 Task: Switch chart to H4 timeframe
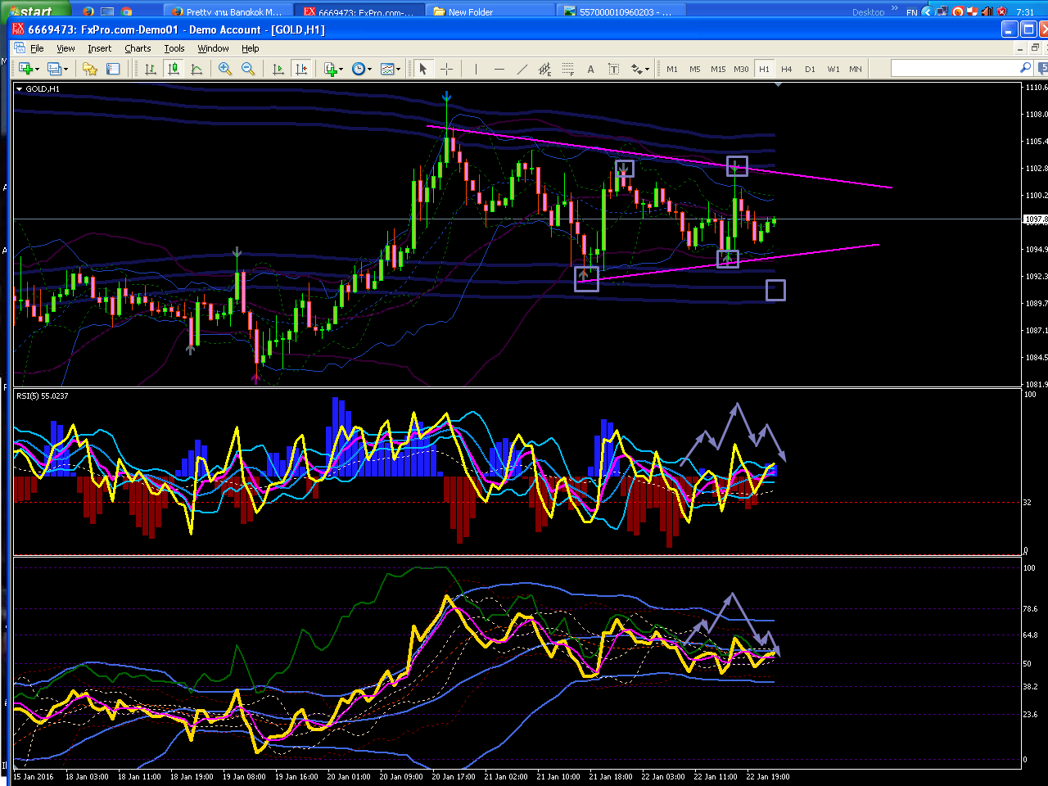(787, 69)
